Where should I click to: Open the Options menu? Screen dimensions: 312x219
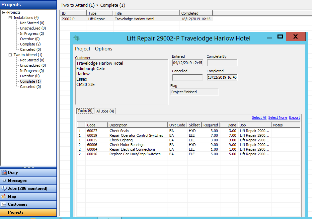[x=104, y=49]
